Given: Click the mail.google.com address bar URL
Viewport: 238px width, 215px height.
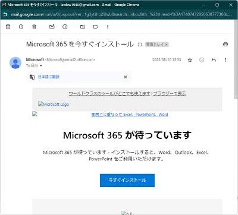Looking at the screenshot, I should coord(121,14).
